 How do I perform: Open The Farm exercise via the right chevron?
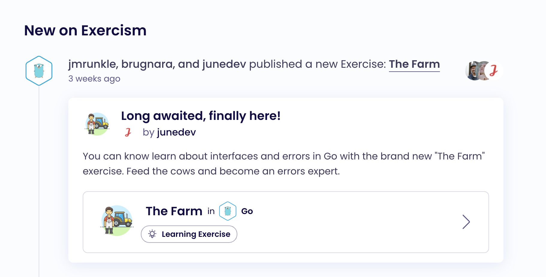467,222
